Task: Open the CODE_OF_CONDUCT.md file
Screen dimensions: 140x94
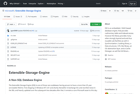Action: (x=19, y=44)
